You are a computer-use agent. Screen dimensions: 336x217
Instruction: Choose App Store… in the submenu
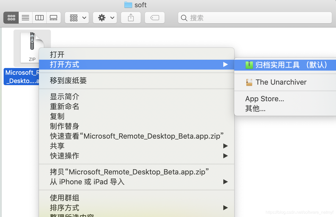click(285, 99)
